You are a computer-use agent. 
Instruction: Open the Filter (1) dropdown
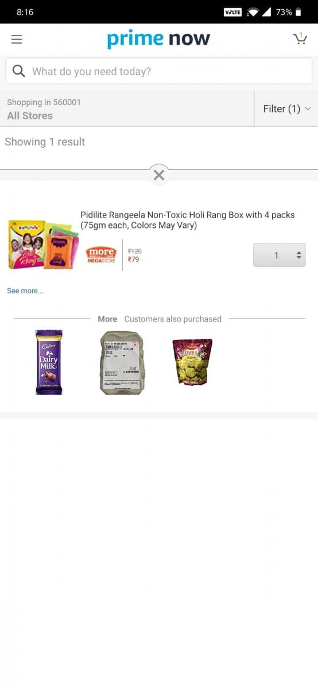point(286,109)
